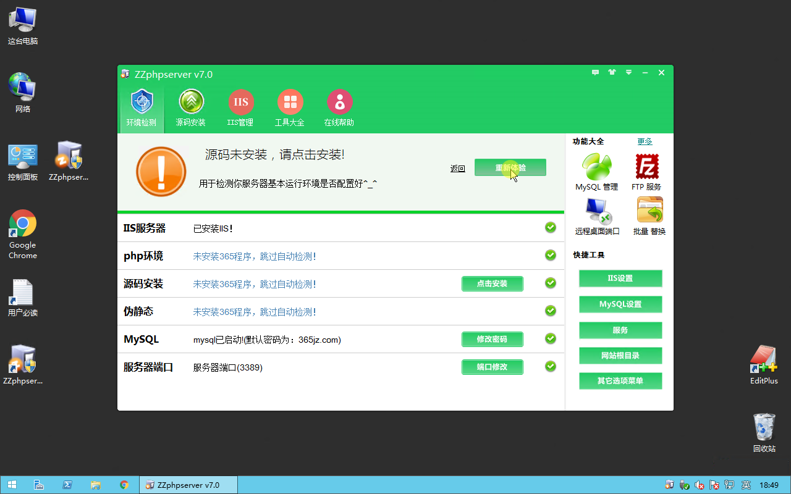Click the 服务 quick tool button
The height and width of the screenshot is (494, 791).
tap(620, 330)
